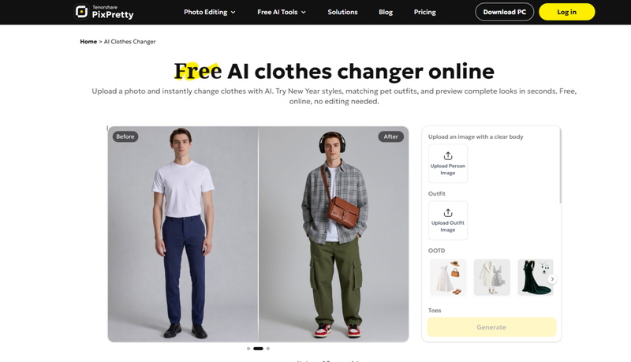Image resolution: width=631 pixels, height=362 pixels.
Task: Click the Tenorshare PixPretty logo
Action: click(104, 12)
